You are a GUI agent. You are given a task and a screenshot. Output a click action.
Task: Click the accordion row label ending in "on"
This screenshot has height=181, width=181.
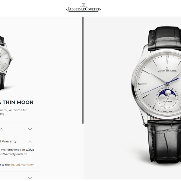(x=1, y=129)
